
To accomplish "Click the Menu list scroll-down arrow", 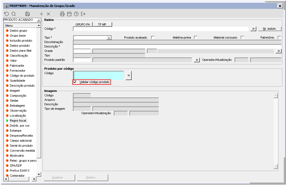I will (39, 174).
